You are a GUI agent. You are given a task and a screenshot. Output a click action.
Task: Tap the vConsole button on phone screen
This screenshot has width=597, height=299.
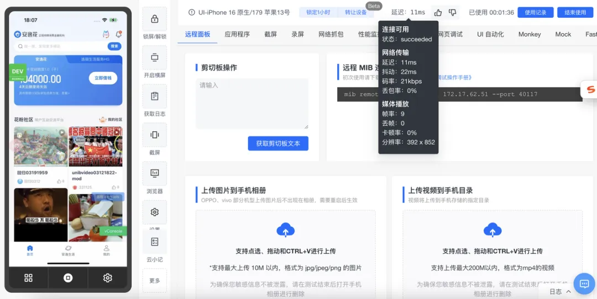click(113, 231)
